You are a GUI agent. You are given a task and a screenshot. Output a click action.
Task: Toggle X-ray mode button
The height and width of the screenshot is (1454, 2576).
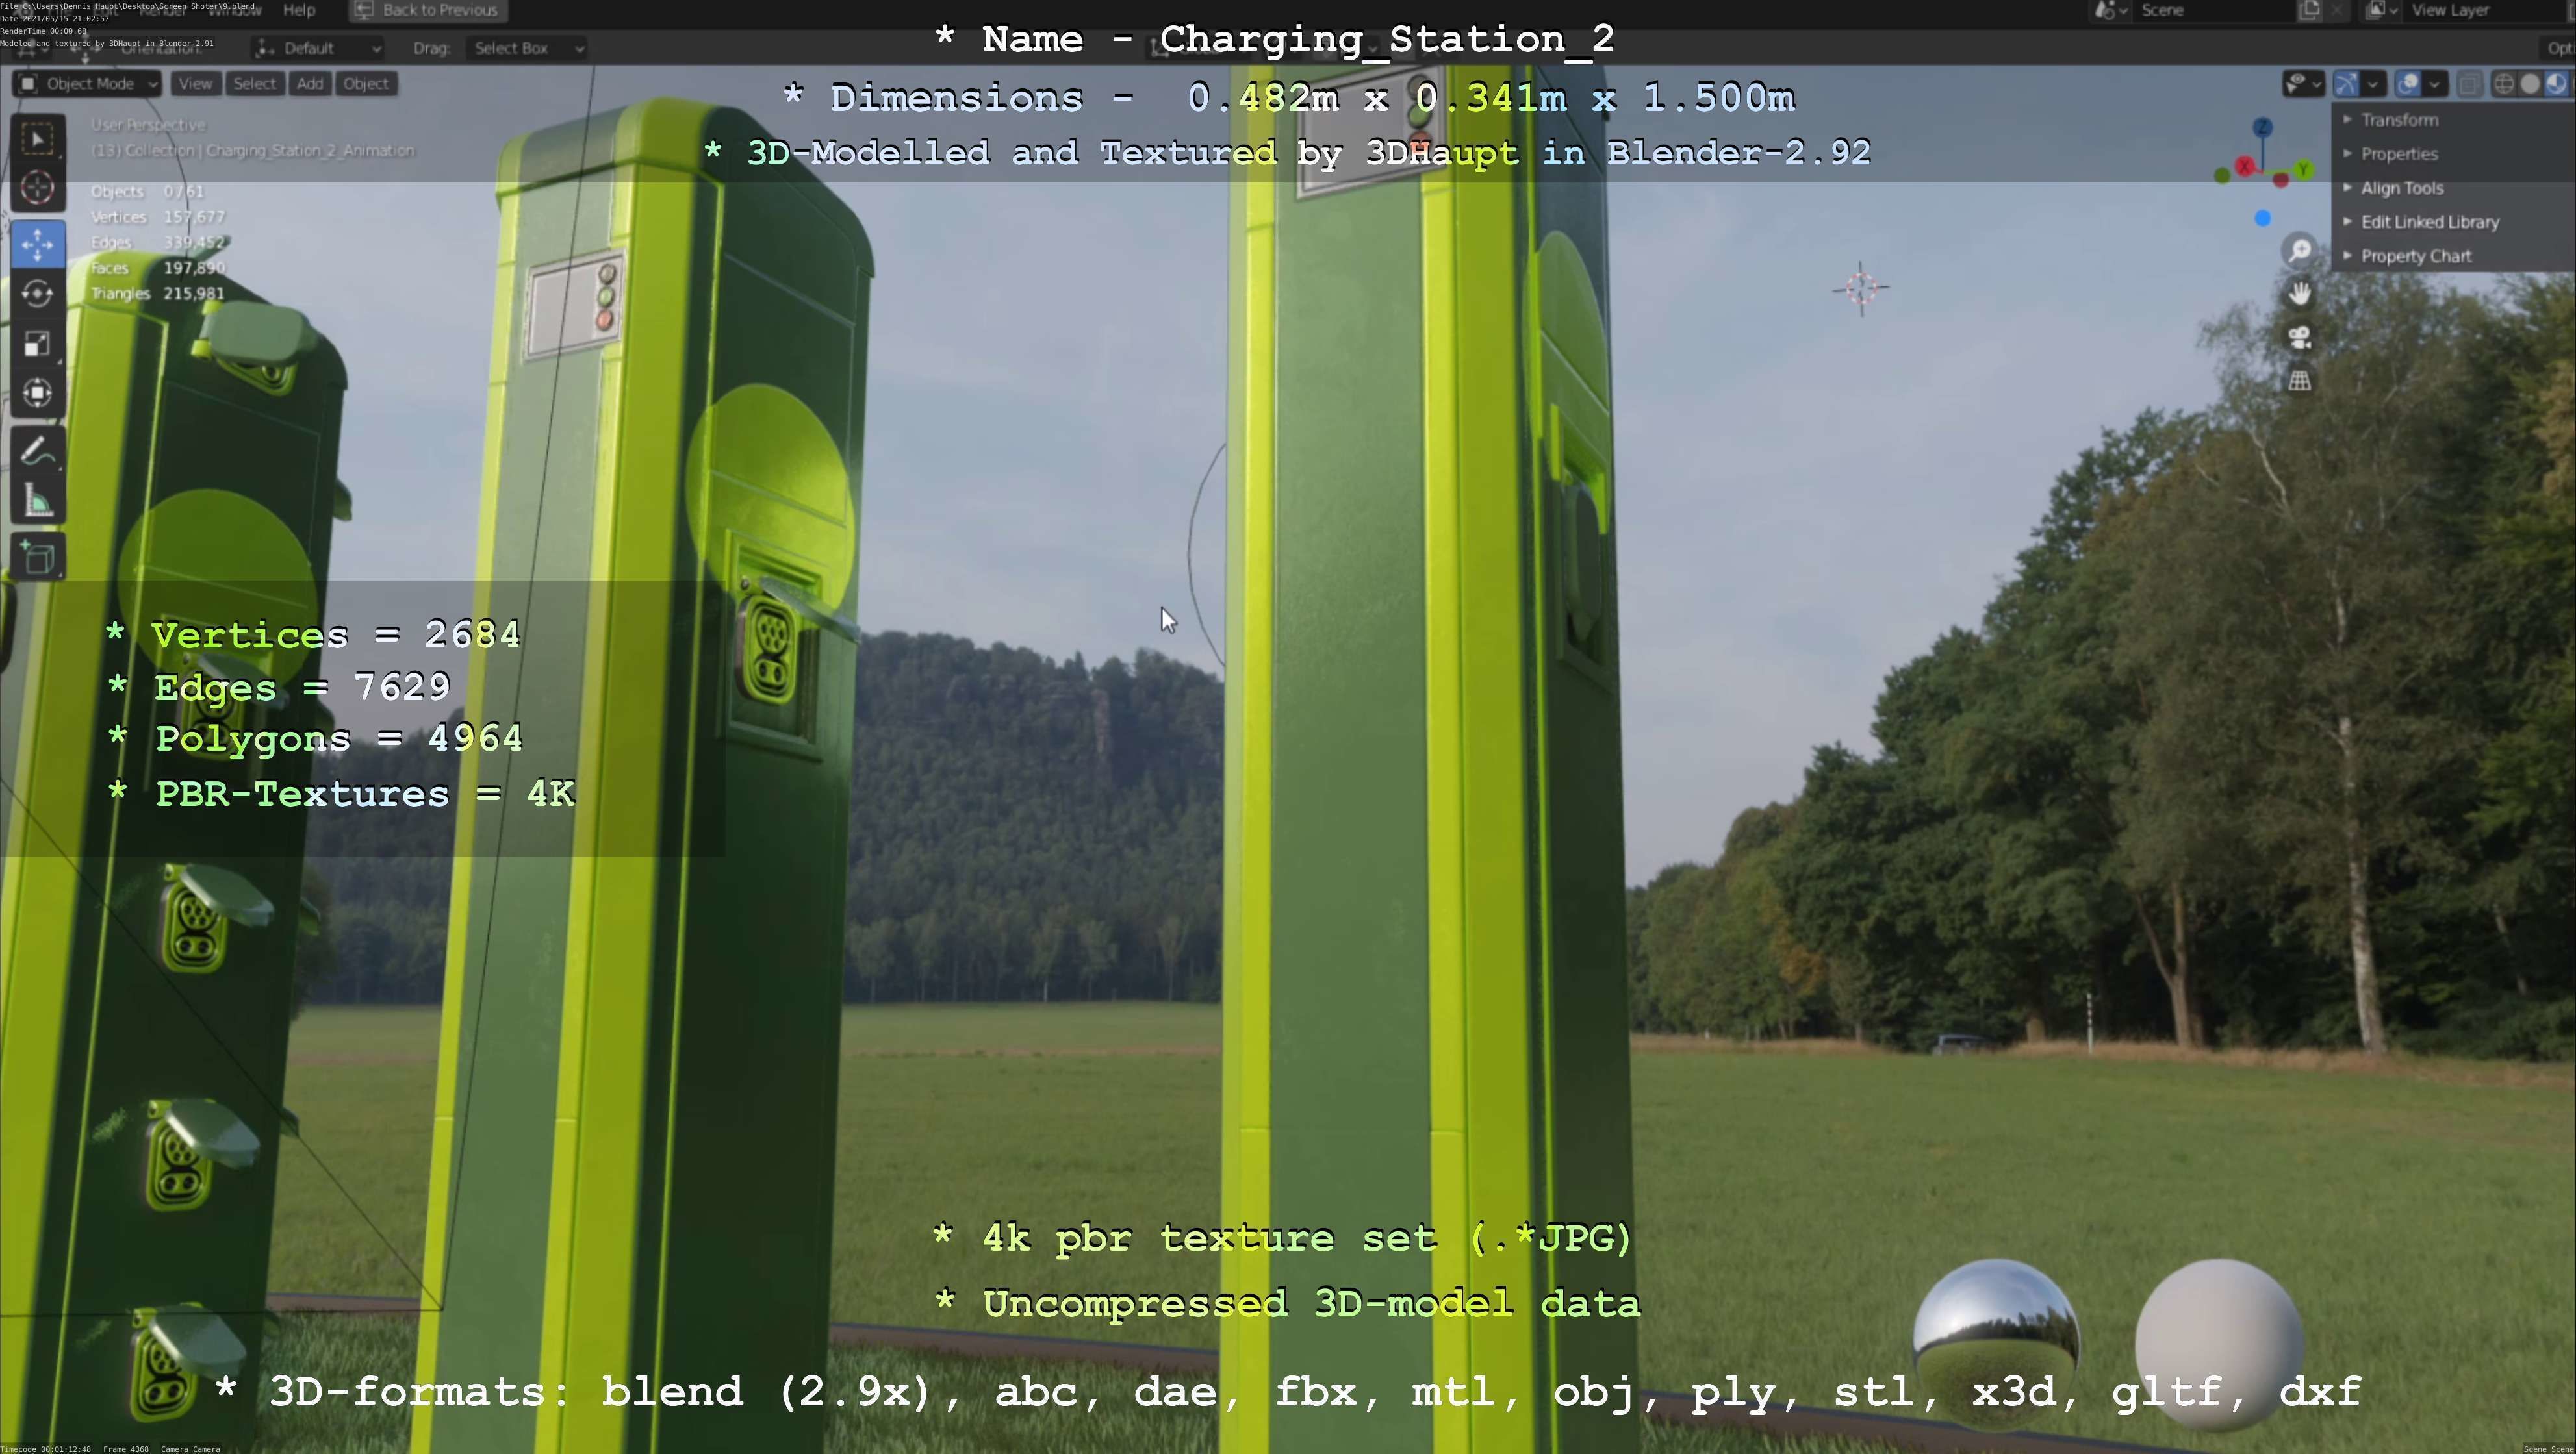(2468, 84)
